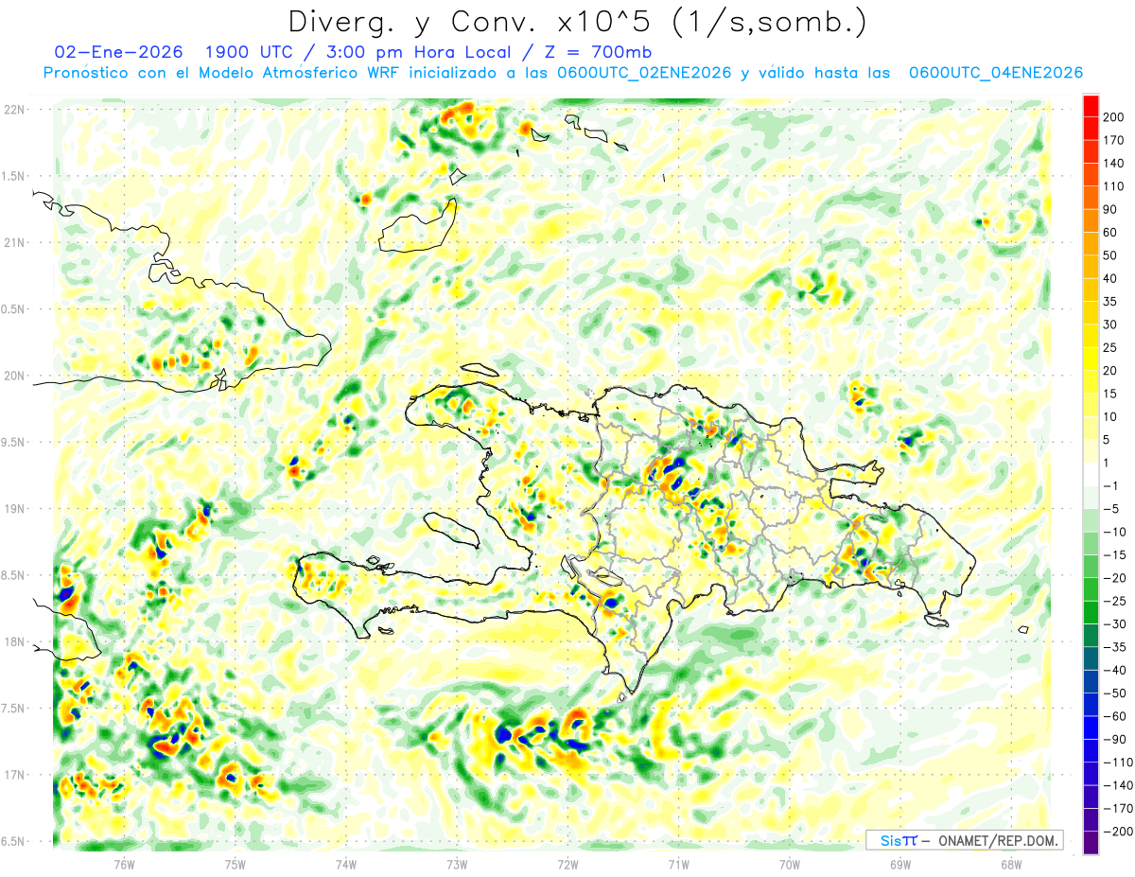Click the green colorbar swatch between -25 and -30
Screen dimensions: 1135x877
1091,612
